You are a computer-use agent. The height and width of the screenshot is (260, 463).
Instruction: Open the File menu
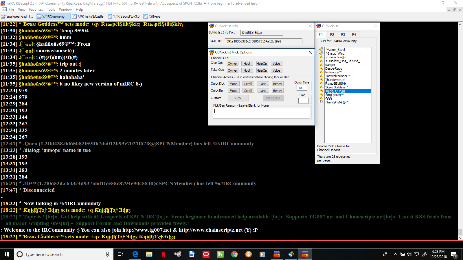[11, 10]
